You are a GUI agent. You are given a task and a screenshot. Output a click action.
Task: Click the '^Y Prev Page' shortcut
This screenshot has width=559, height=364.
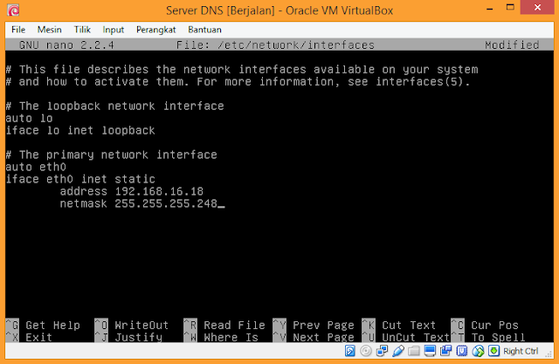[314, 325]
